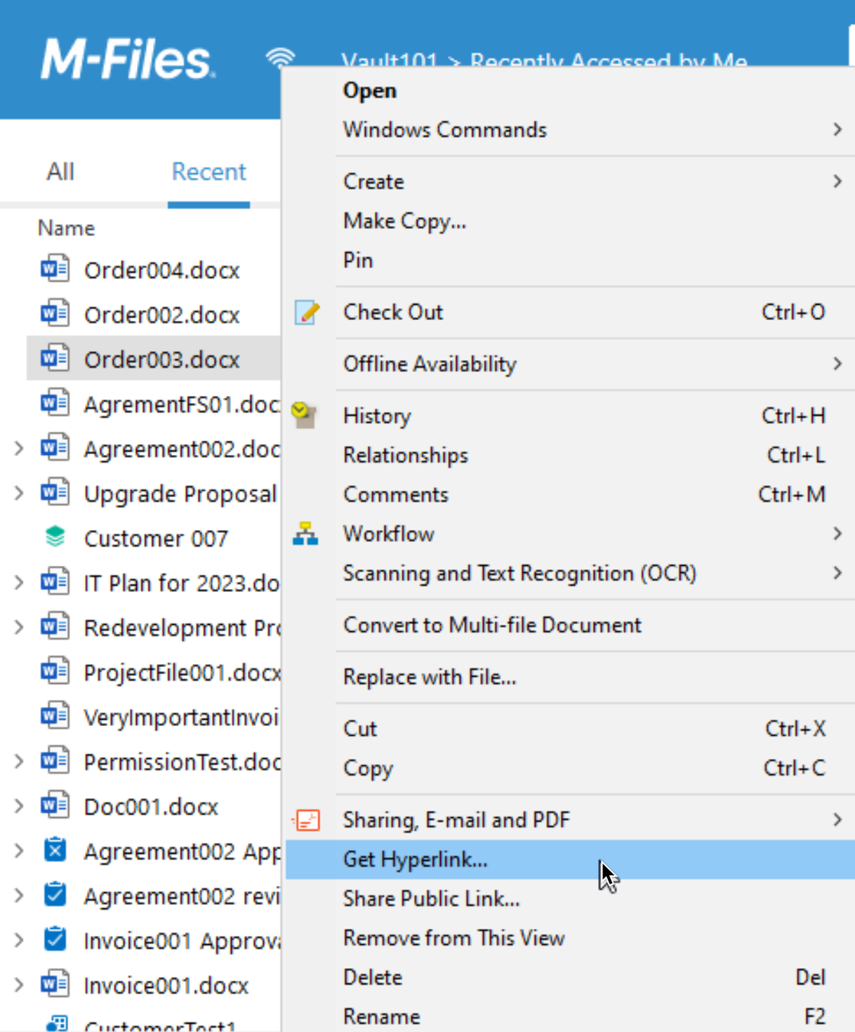This screenshot has height=1032, width=855.
Task: Expand the Upgrade Proposal row
Action: (x=19, y=493)
